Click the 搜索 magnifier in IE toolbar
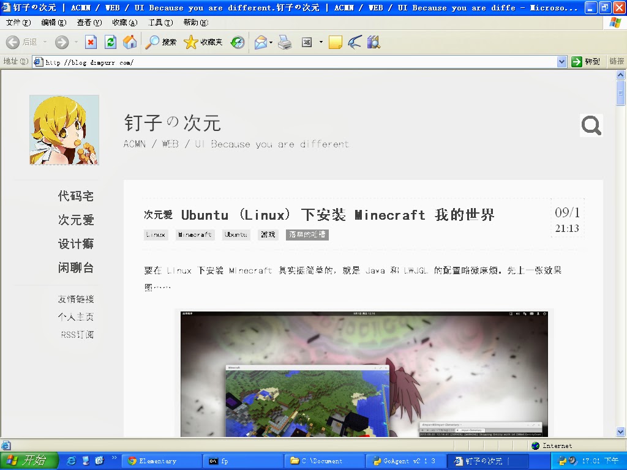The width and height of the screenshot is (627, 470). click(160, 42)
